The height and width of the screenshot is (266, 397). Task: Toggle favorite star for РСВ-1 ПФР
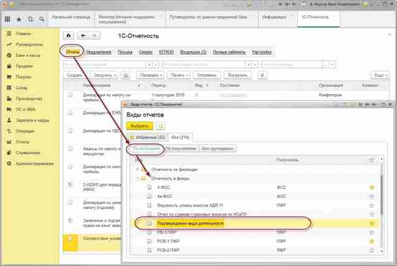[x=372, y=241]
